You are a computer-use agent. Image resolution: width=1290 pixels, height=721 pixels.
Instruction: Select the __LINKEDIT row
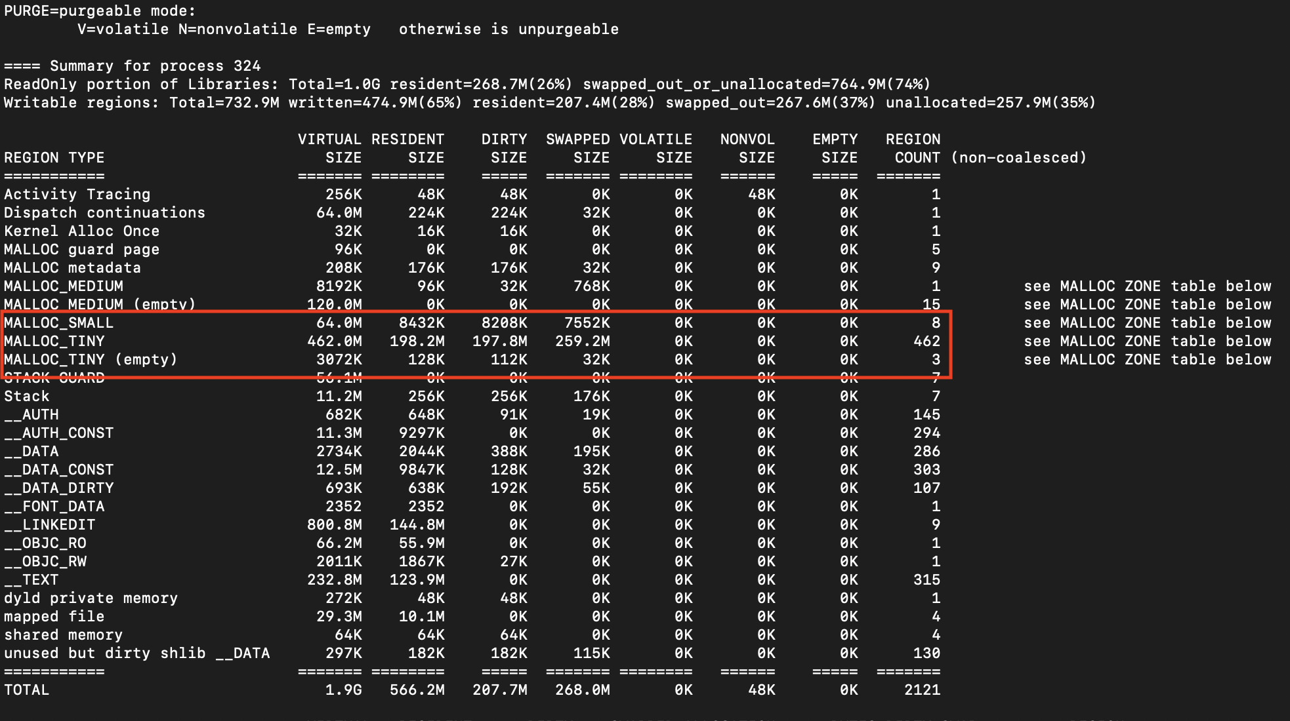48,524
